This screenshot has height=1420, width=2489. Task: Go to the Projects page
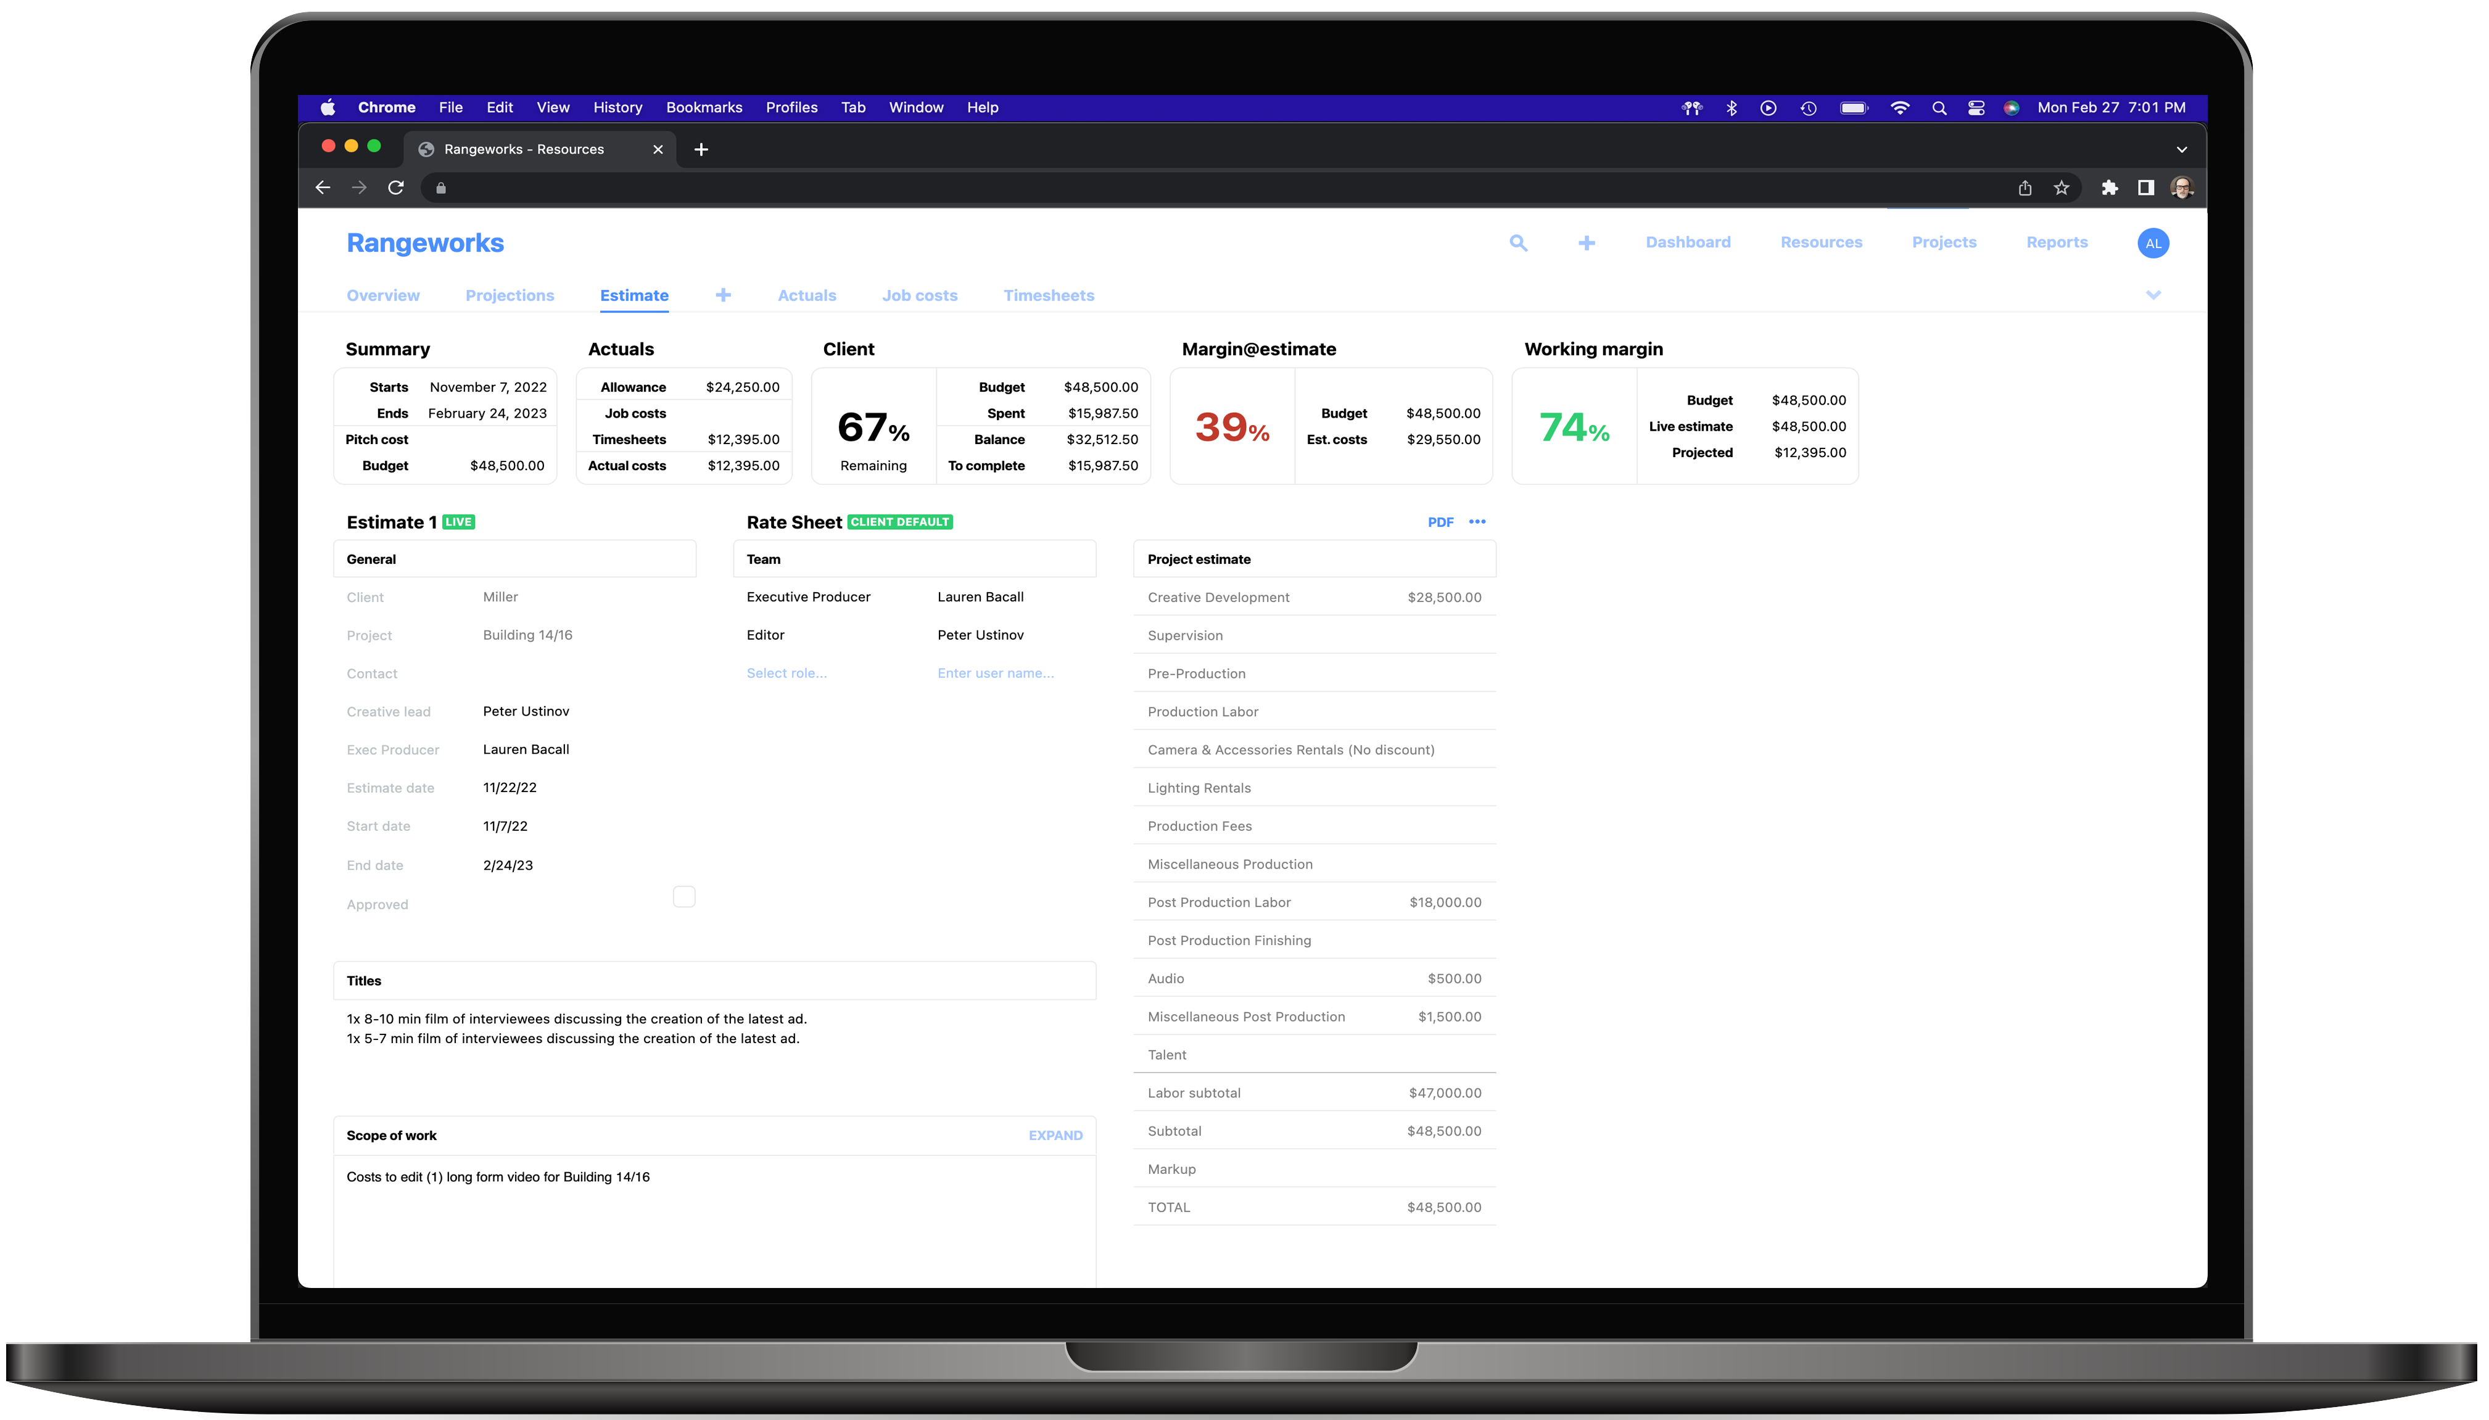pos(1944,242)
